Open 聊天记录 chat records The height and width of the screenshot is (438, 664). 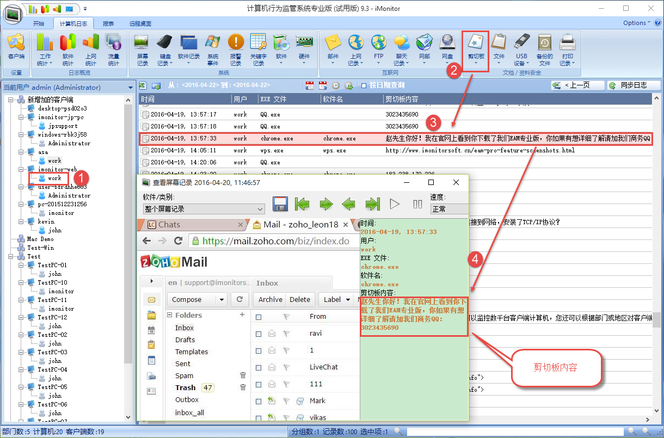pos(401,50)
